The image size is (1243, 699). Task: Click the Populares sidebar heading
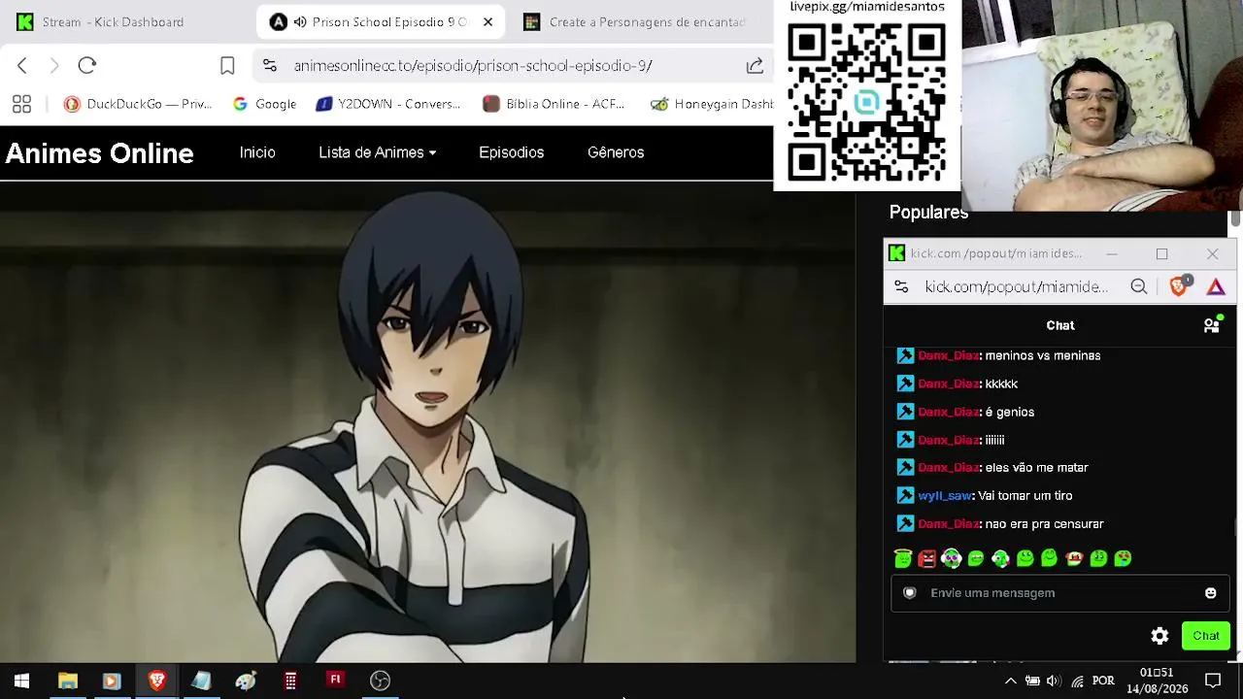pyautogui.click(x=928, y=213)
